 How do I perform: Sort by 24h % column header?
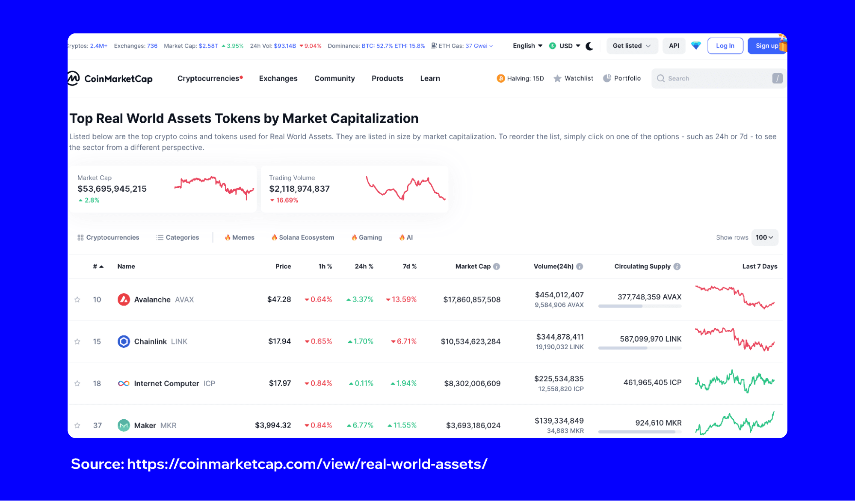(x=364, y=266)
